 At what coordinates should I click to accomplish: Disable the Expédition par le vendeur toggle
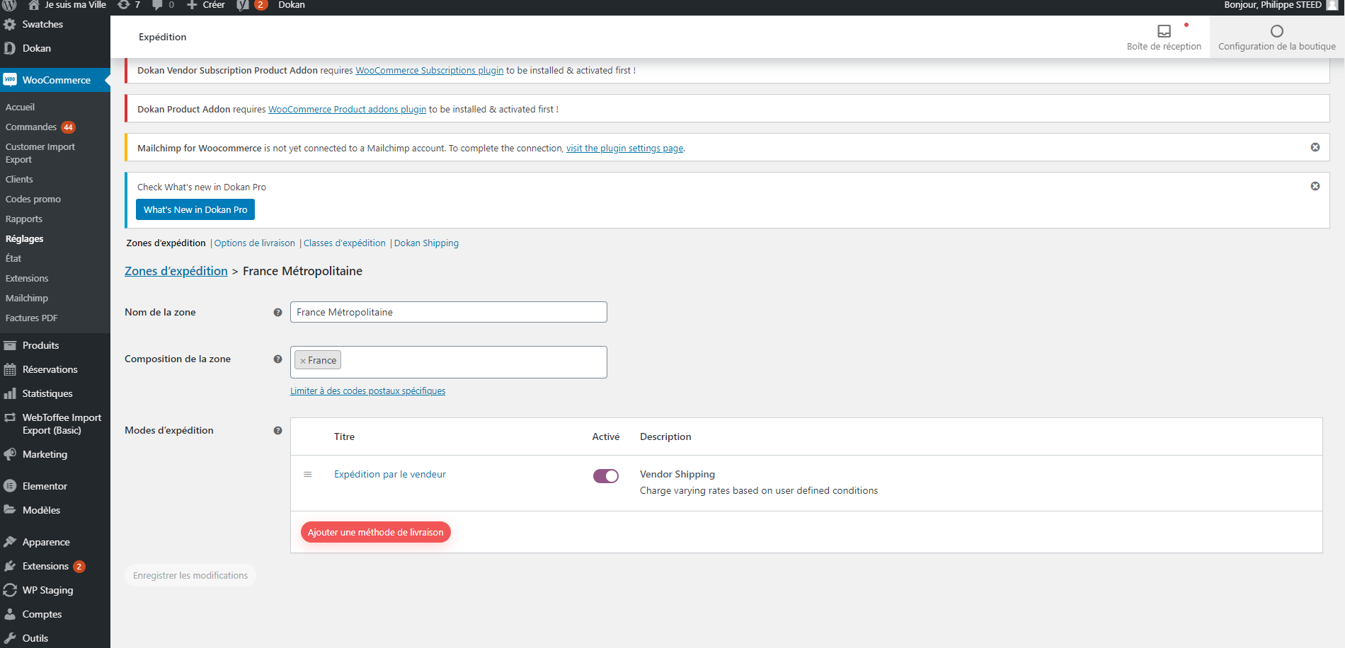point(605,476)
